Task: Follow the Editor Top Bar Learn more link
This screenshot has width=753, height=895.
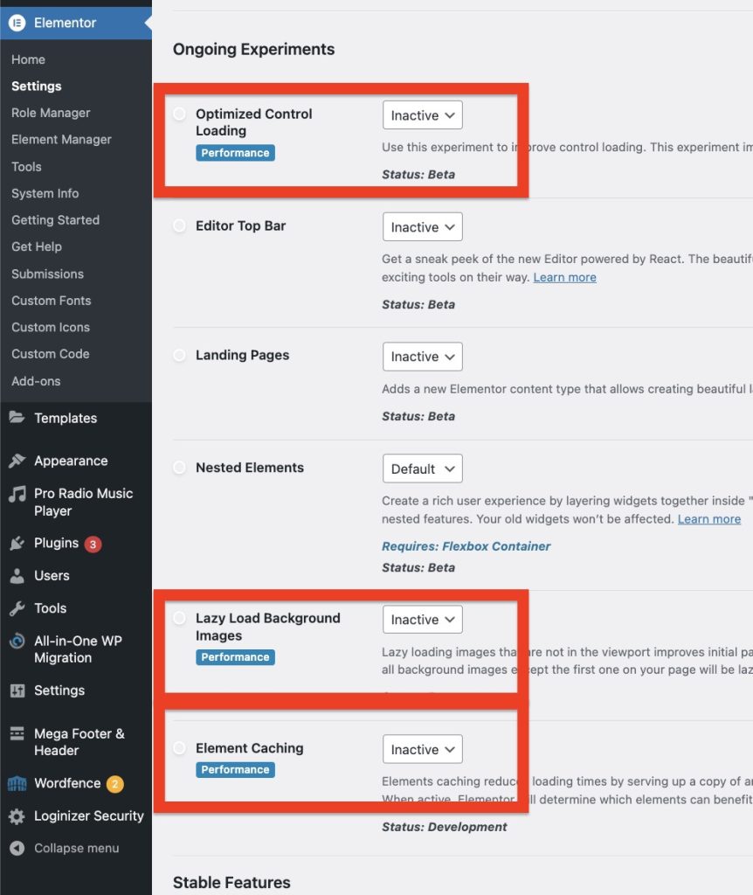Action: tap(564, 277)
